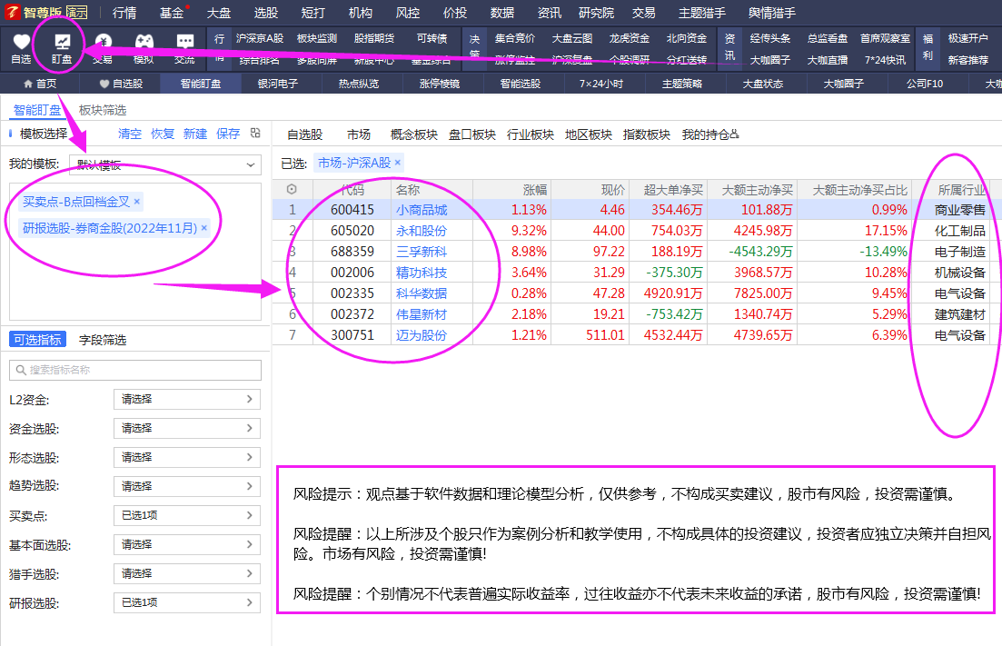The image size is (1002, 646).
Task: Expand the L2资金 selector
Action: pos(186,400)
